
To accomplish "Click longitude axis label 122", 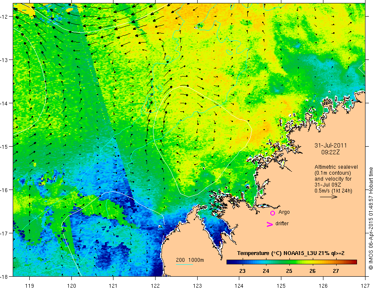I will click(156, 286).
